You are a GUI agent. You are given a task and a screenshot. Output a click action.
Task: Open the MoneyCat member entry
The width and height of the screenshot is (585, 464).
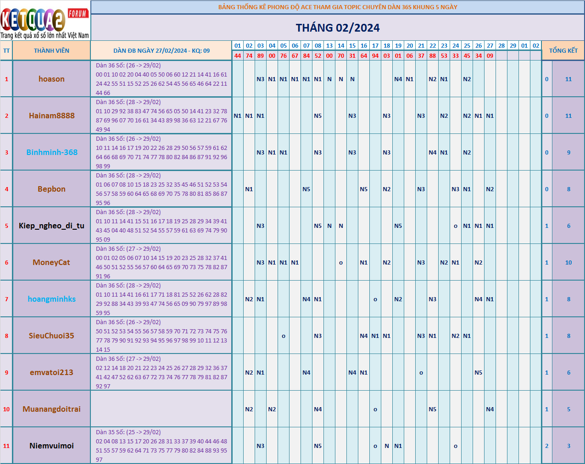pos(51,262)
